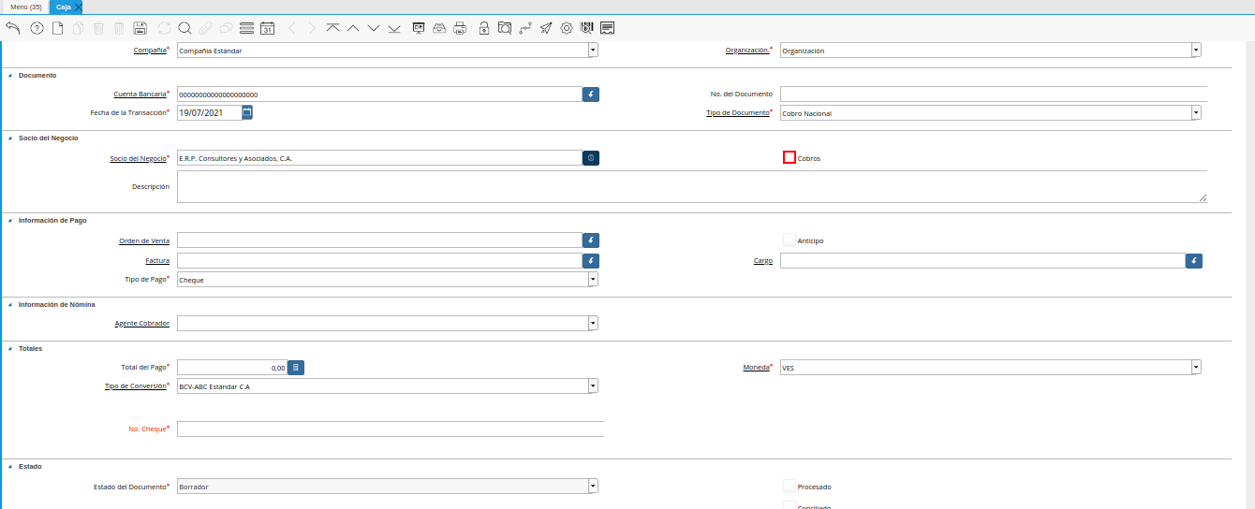Open the Report presentation icon
The image size is (1255, 509).
(419, 28)
